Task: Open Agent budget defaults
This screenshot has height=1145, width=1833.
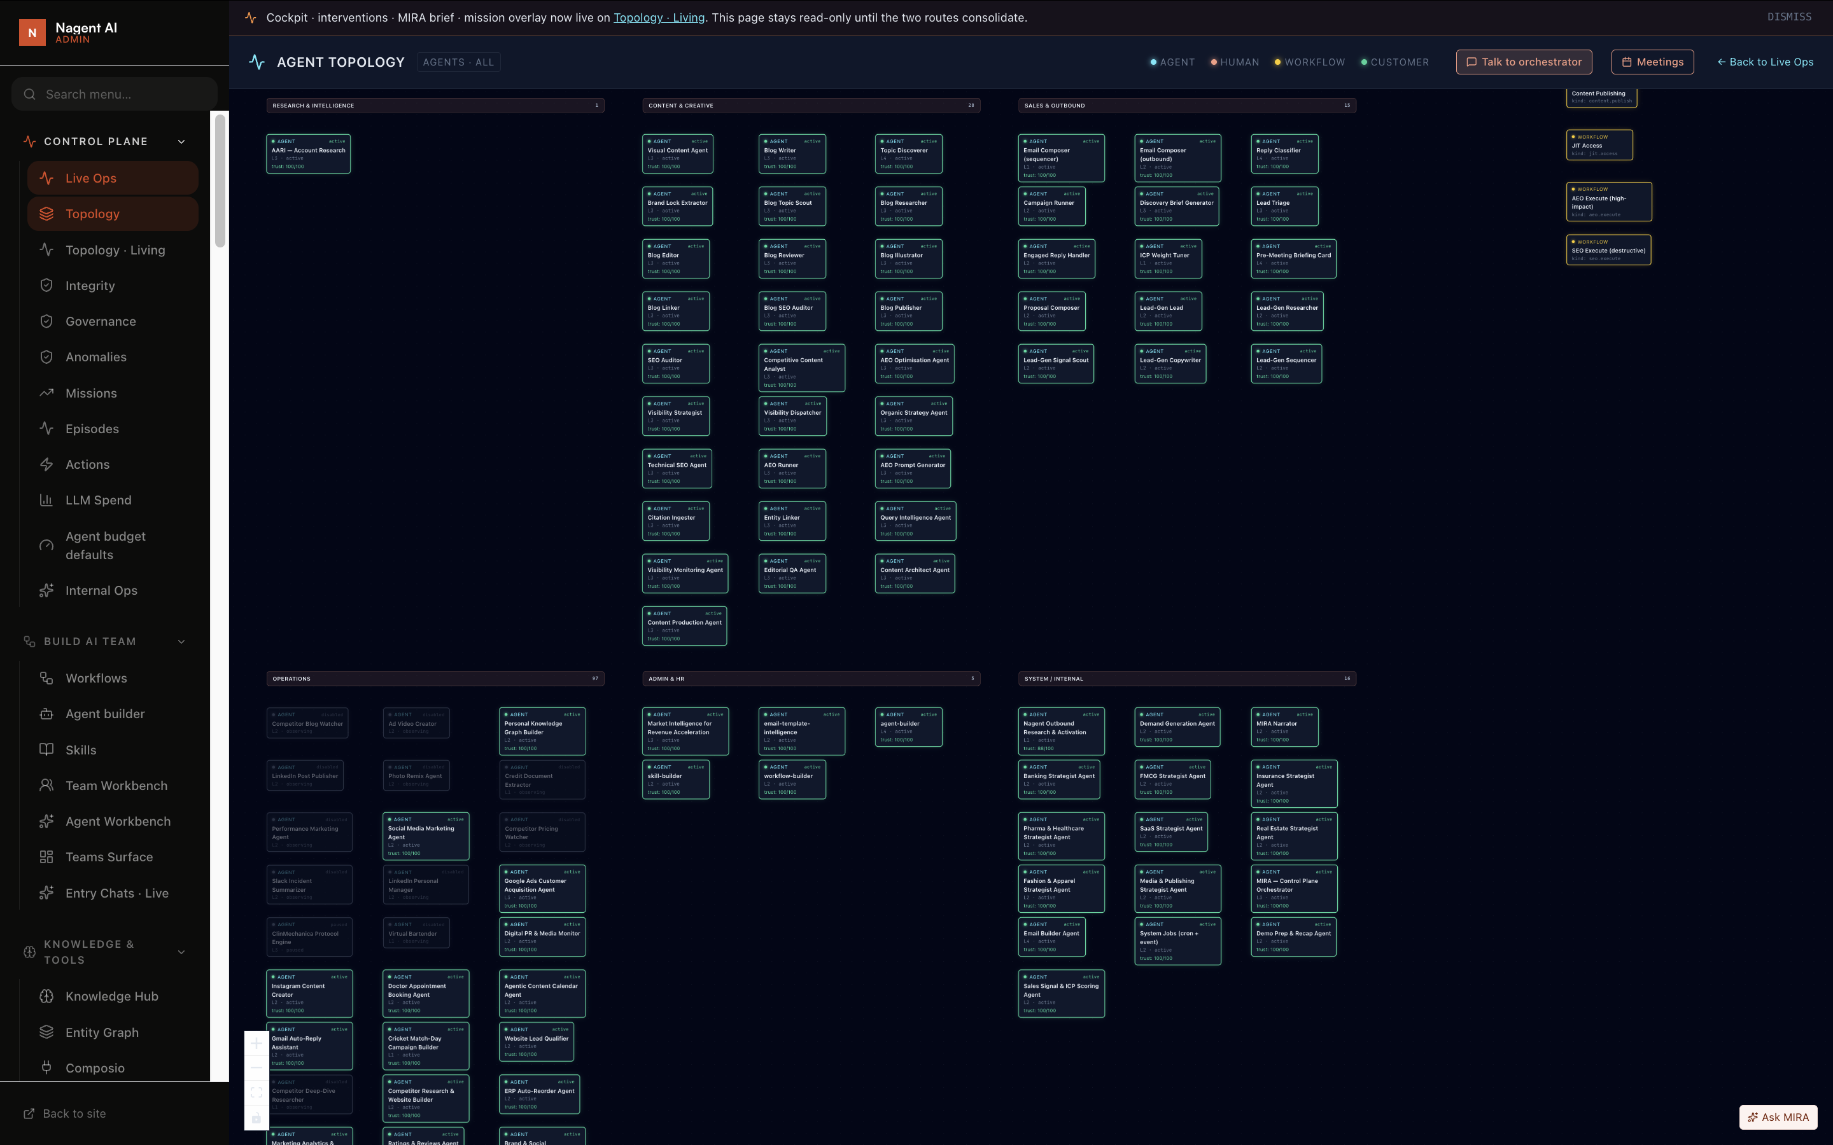Action: (x=113, y=545)
